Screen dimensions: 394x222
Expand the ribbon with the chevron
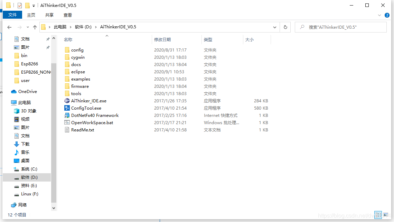point(379,15)
